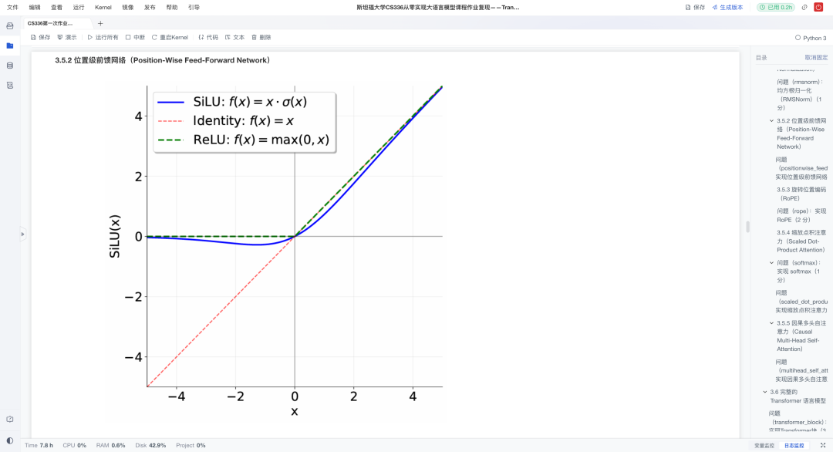Open the 引导 menu
The width and height of the screenshot is (833, 452).
194,8
